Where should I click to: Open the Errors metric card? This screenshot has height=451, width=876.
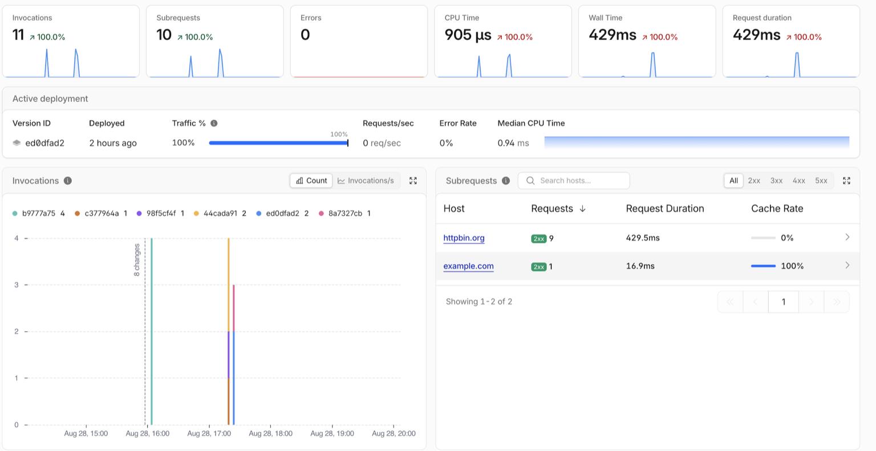[x=359, y=41]
